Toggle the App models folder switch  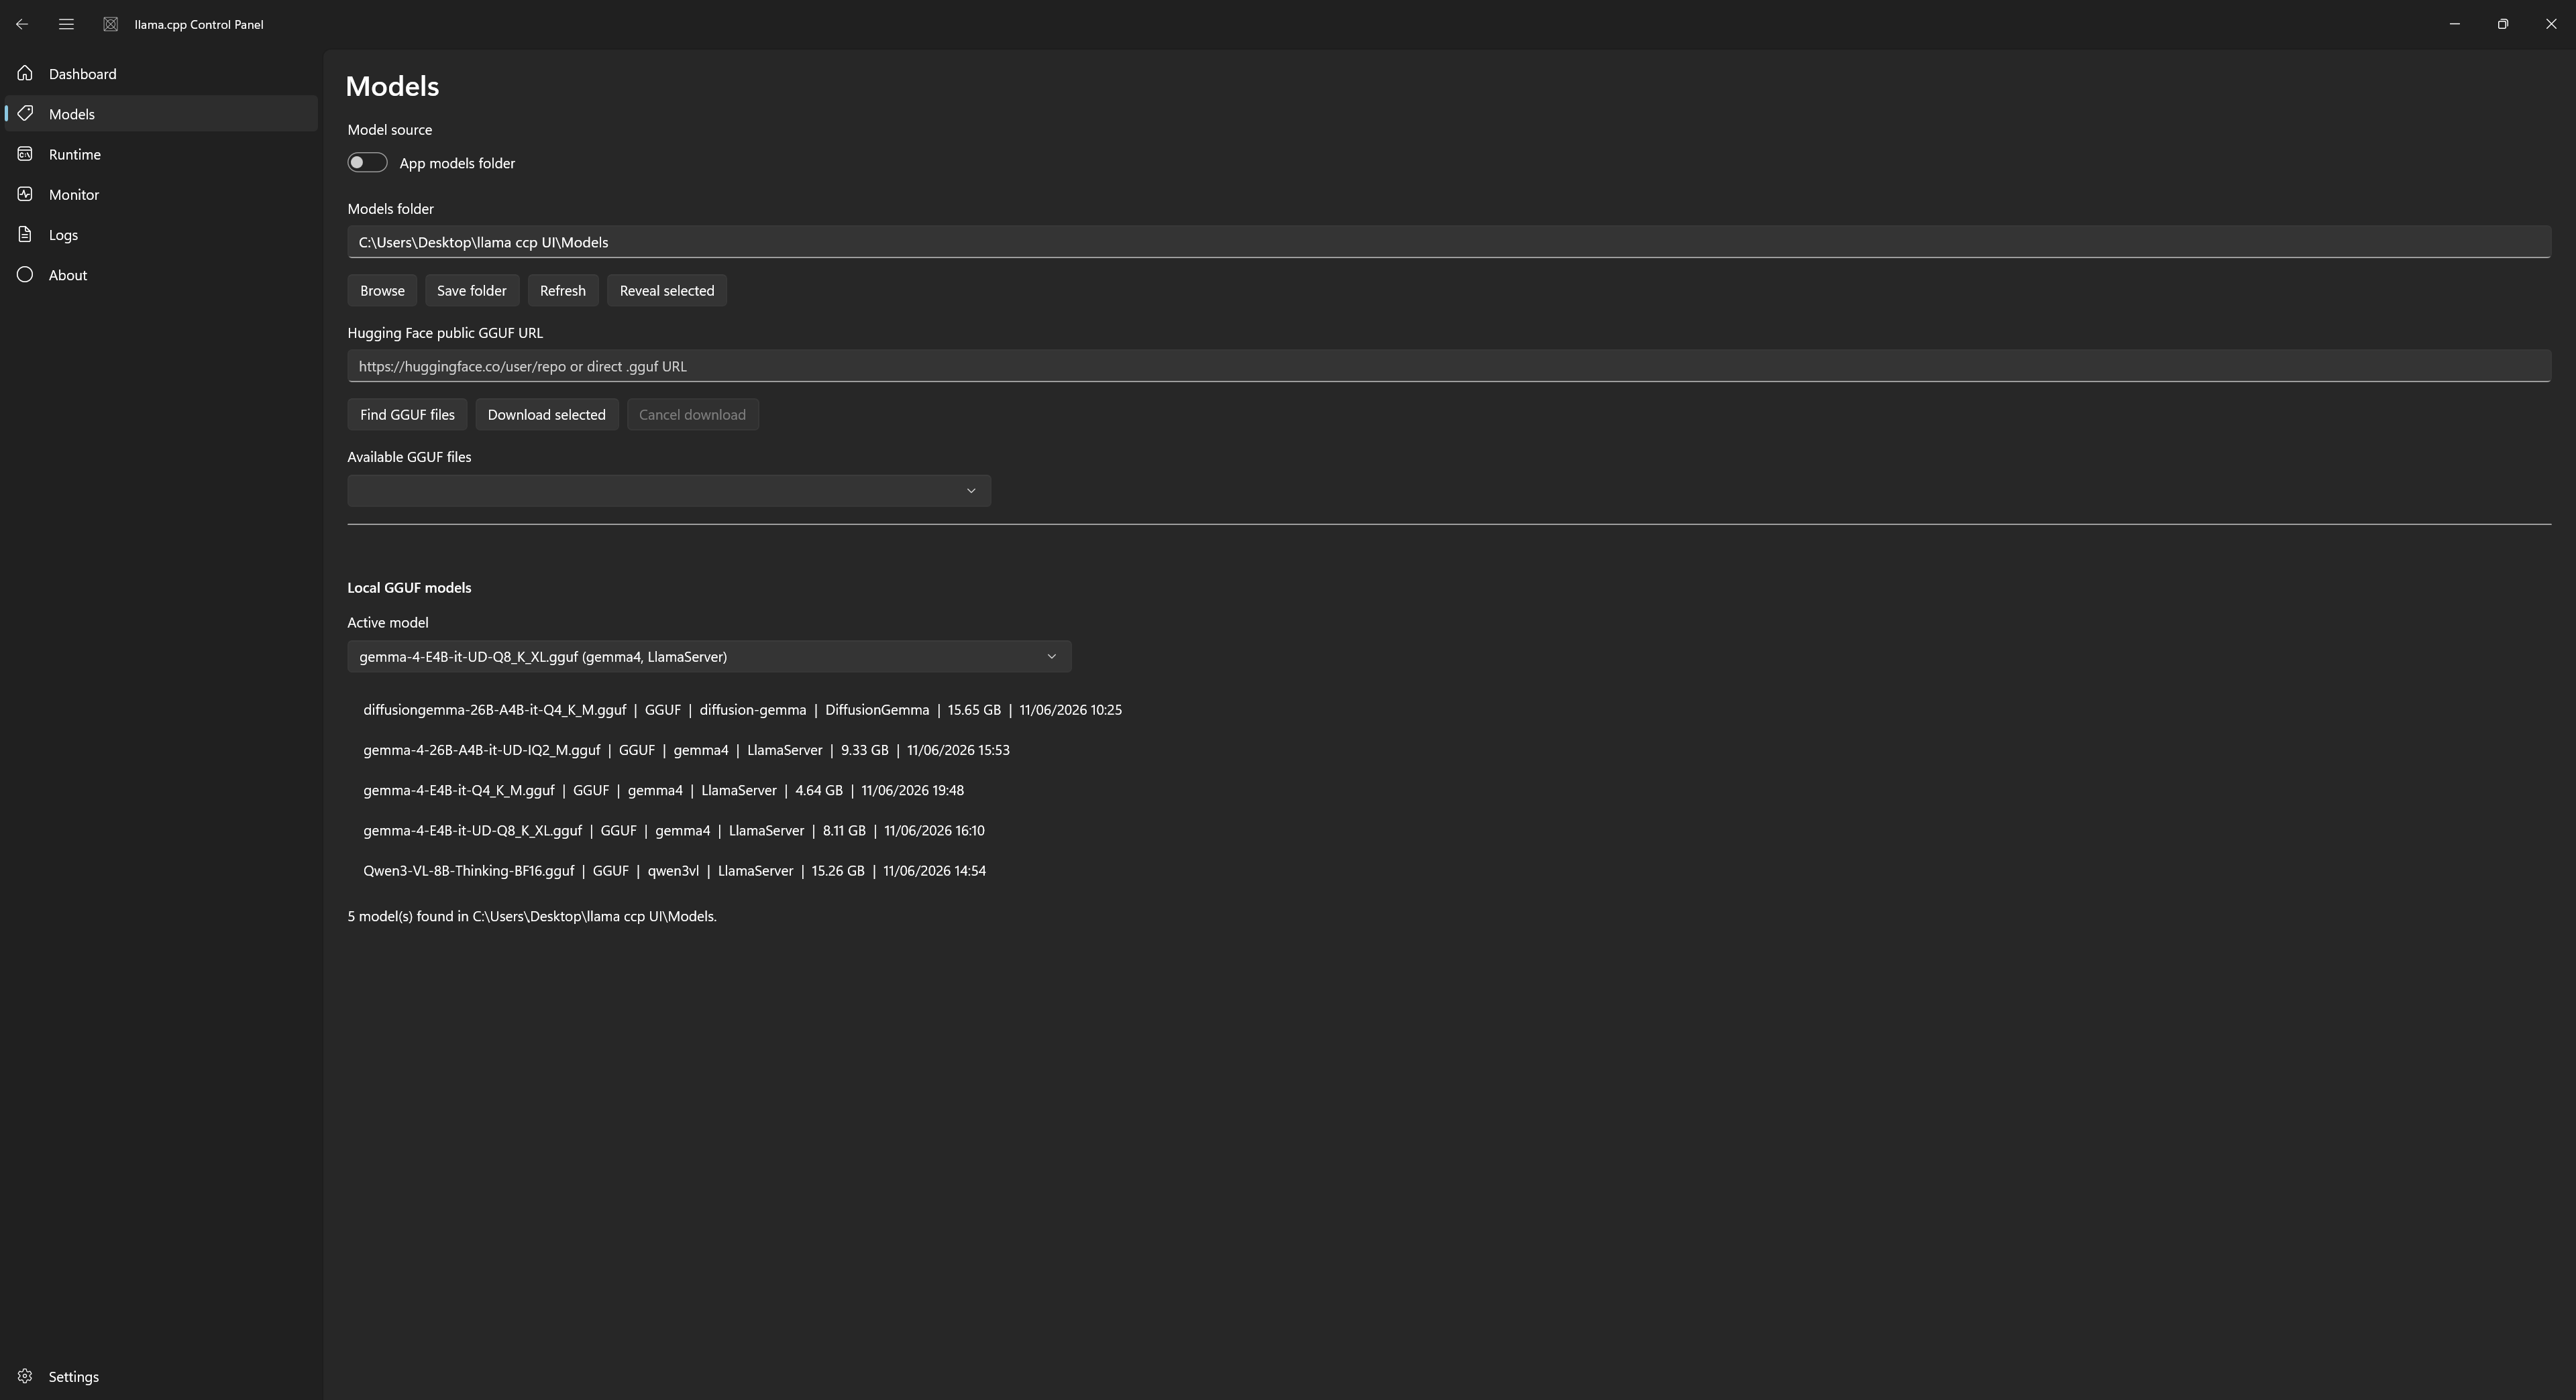(x=367, y=162)
